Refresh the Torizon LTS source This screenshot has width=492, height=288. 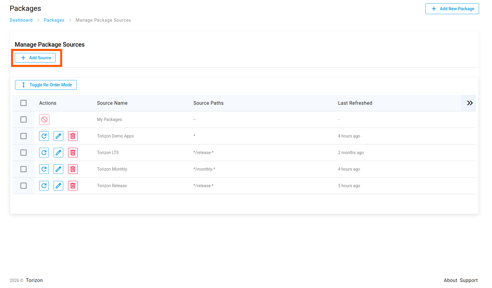[x=44, y=153]
